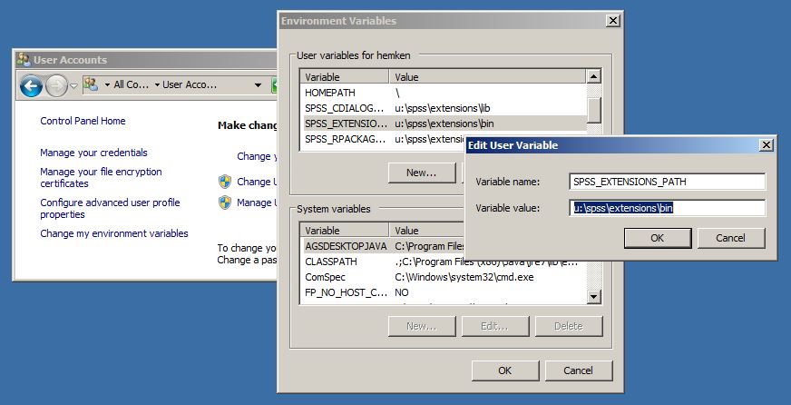The image size is (791, 405).
Task: Click Variable column header in system variables
Action: pyautogui.click(x=346, y=231)
